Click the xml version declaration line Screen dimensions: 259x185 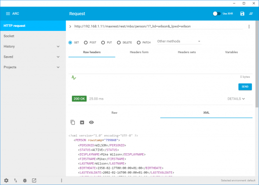[103, 135]
